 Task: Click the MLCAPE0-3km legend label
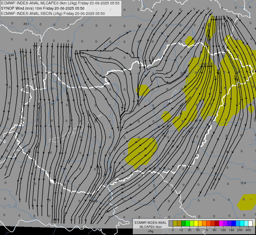click(x=151, y=227)
